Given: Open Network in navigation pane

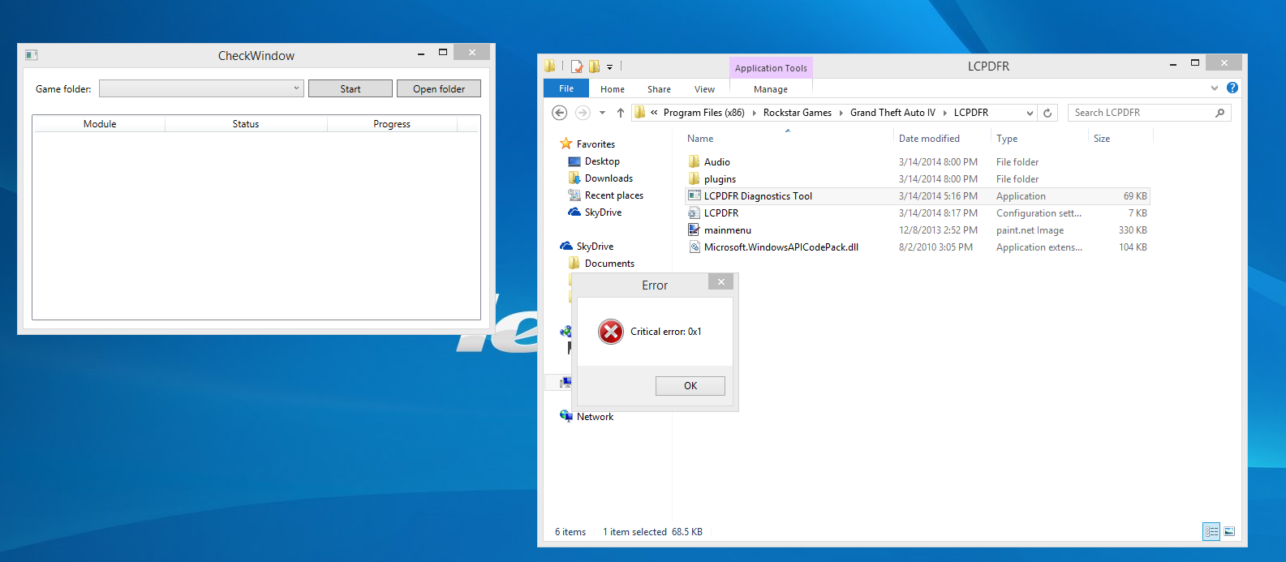Looking at the screenshot, I should [595, 417].
